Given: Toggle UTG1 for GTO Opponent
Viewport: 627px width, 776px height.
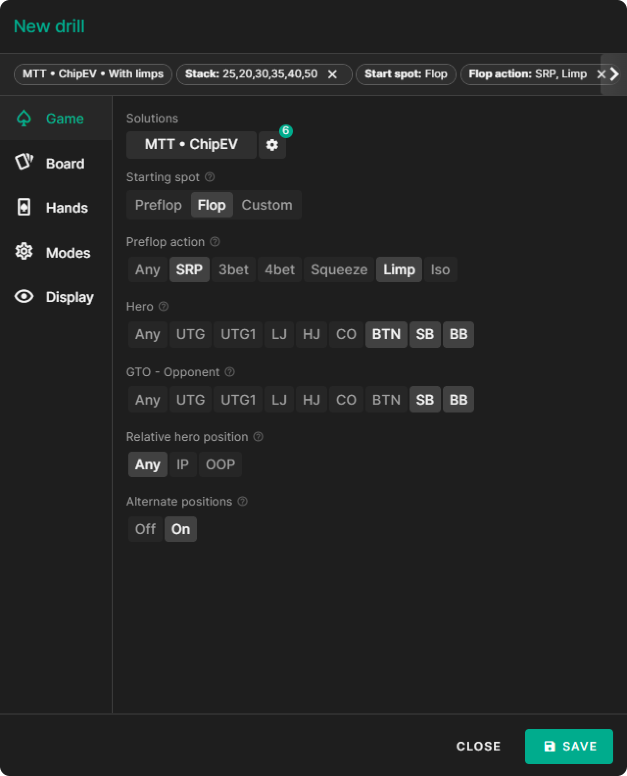Looking at the screenshot, I should [x=238, y=399].
